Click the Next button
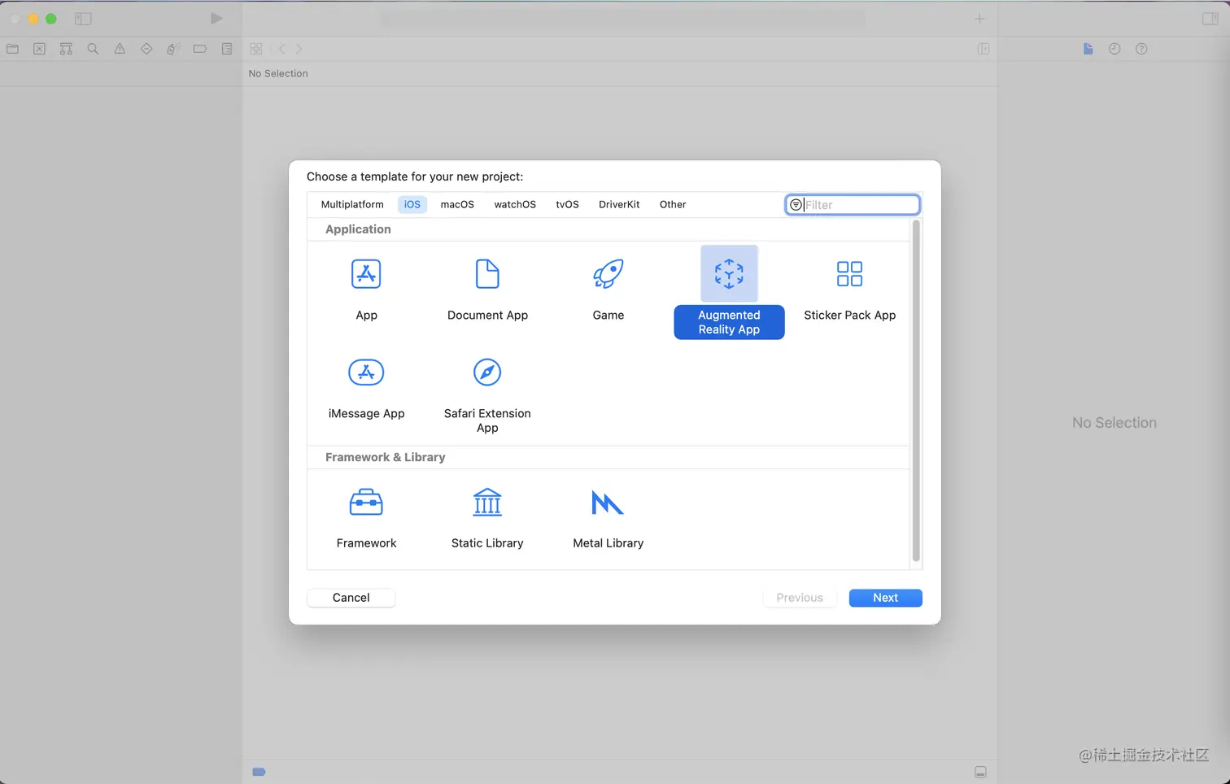This screenshot has width=1230, height=784. coord(885,598)
